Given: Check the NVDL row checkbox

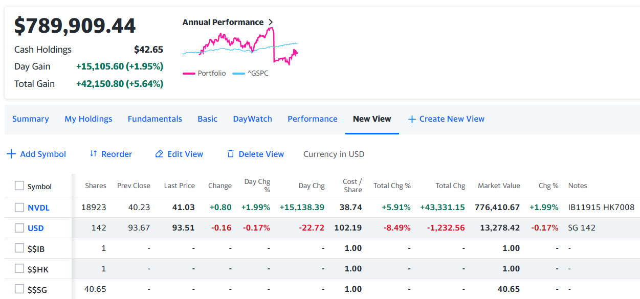Looking at the screenshot, I should click(x=19, y=208).
